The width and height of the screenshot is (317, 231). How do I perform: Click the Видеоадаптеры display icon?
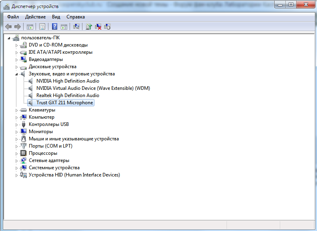coord(24,59)
